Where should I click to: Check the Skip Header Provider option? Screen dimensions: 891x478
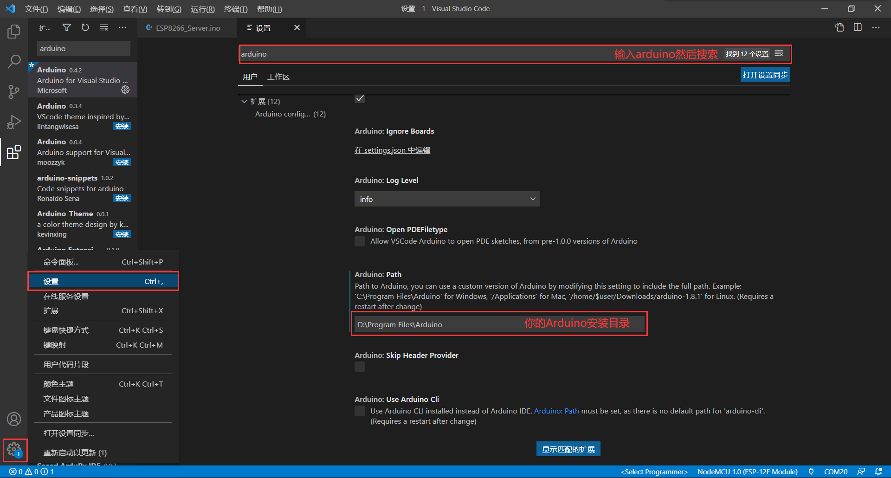(x=360, y=367)
